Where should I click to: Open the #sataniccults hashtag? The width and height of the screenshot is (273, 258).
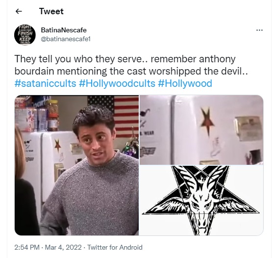[45, 83]
